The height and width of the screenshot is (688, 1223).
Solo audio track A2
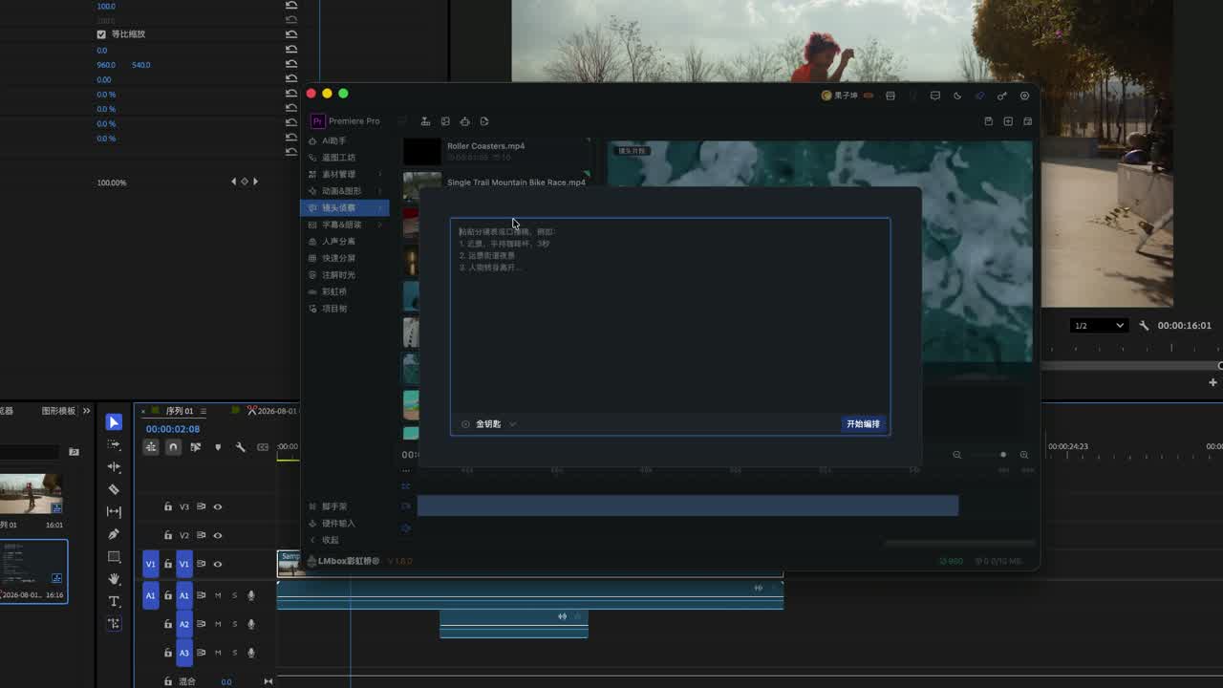[234, 624]
